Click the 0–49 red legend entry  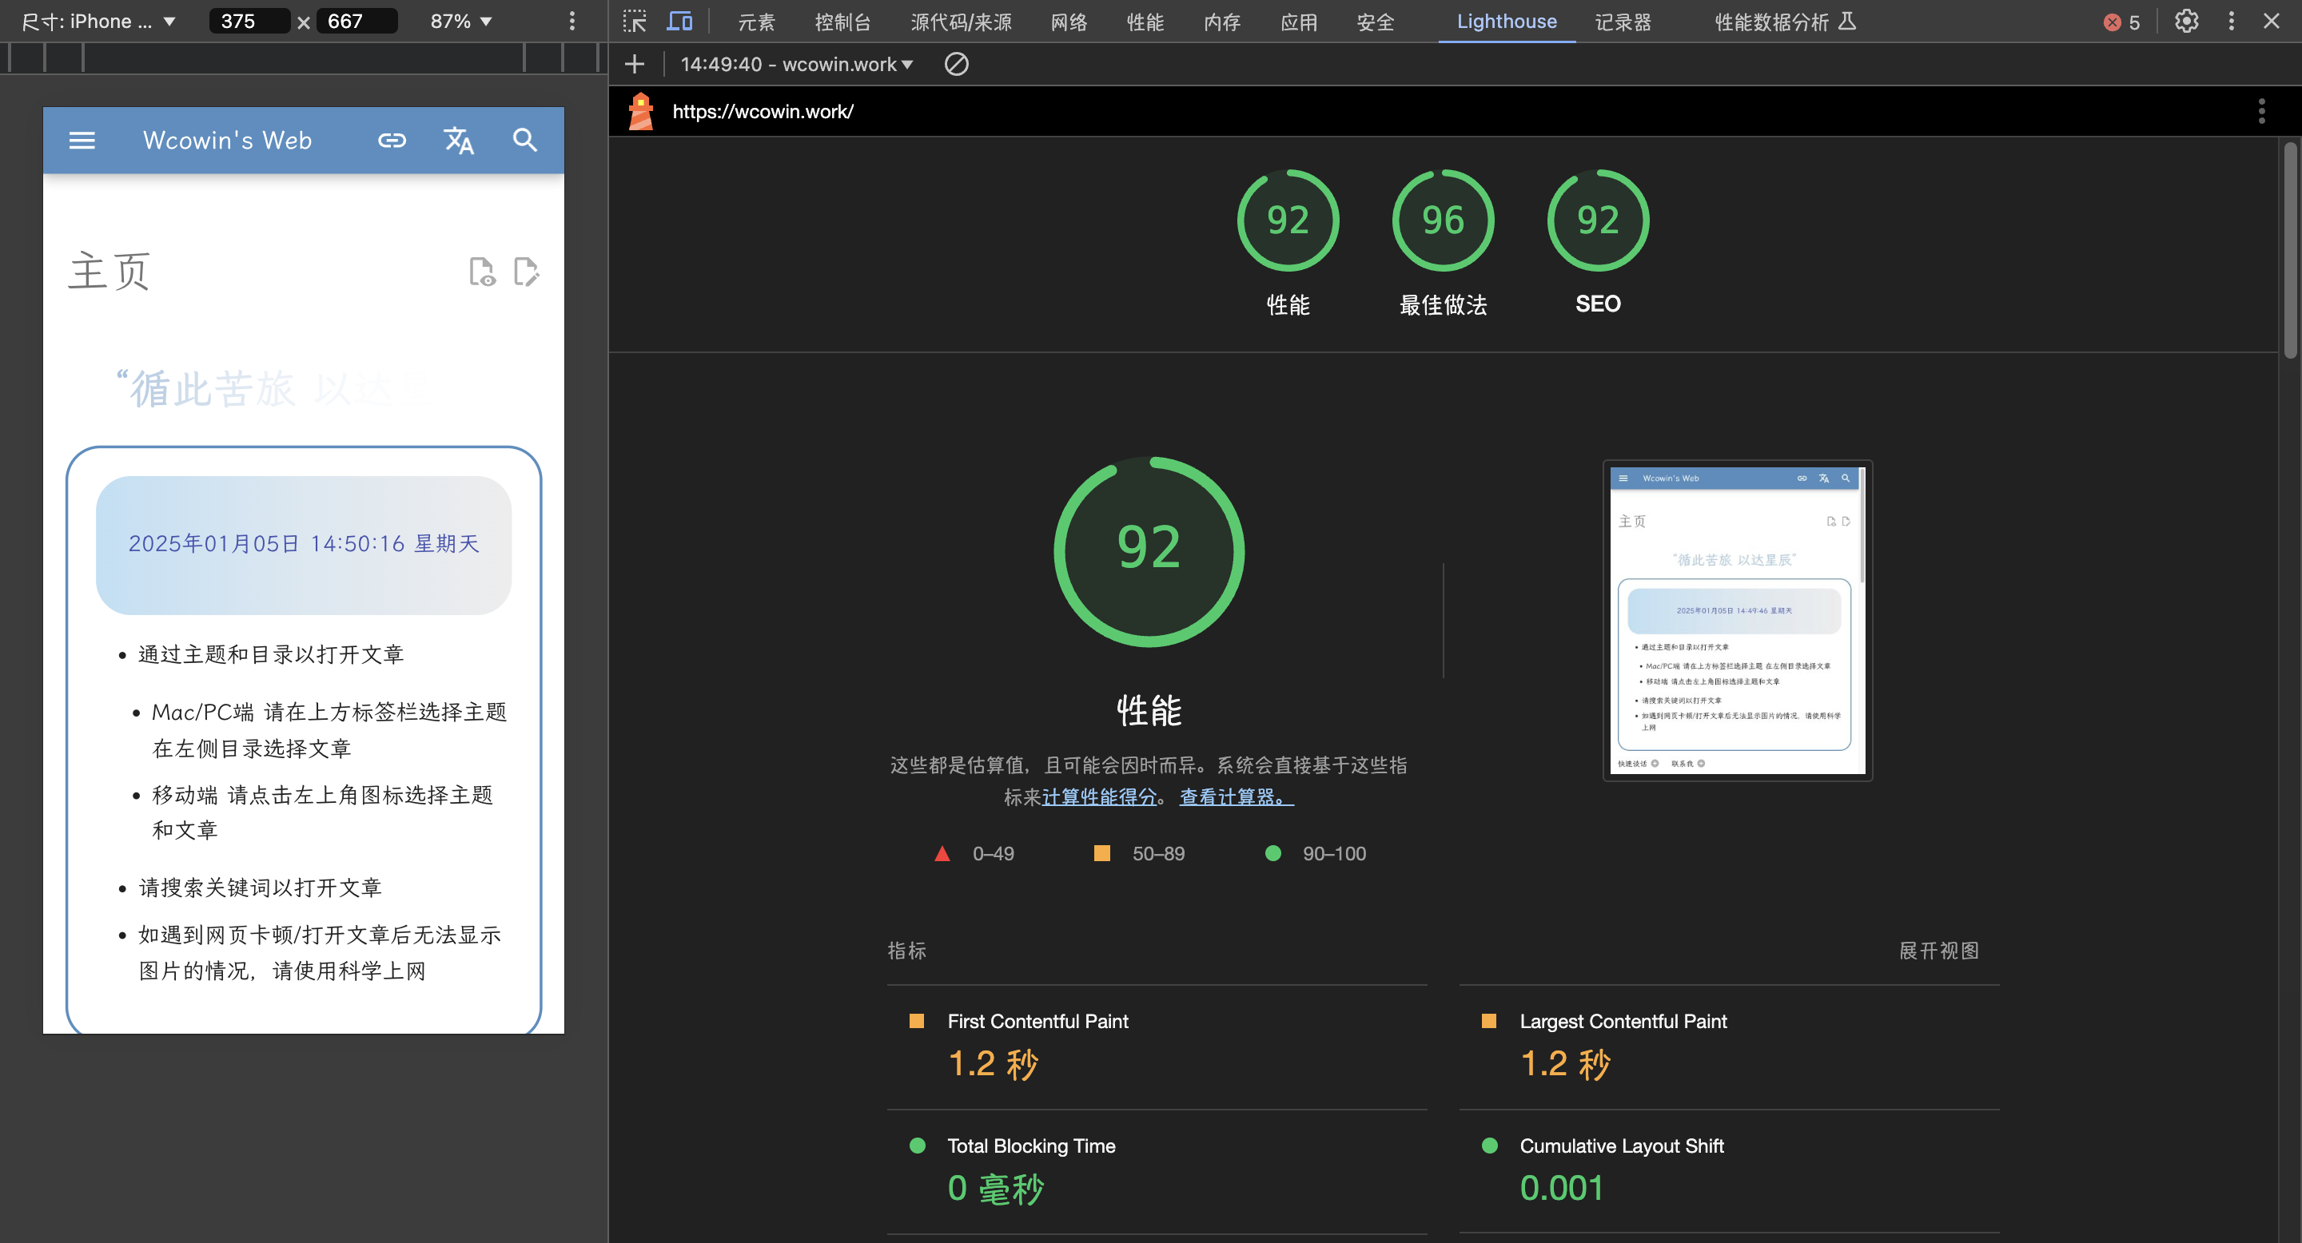[x=974, y=854]
